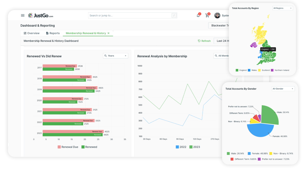
Task: Close Membership Renewal & History tab
Action: point(109,33)
